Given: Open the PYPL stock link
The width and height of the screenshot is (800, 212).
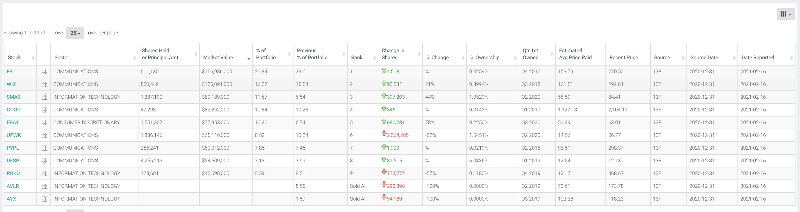Looking at the screenshot, I should click(x=13, y=148).
